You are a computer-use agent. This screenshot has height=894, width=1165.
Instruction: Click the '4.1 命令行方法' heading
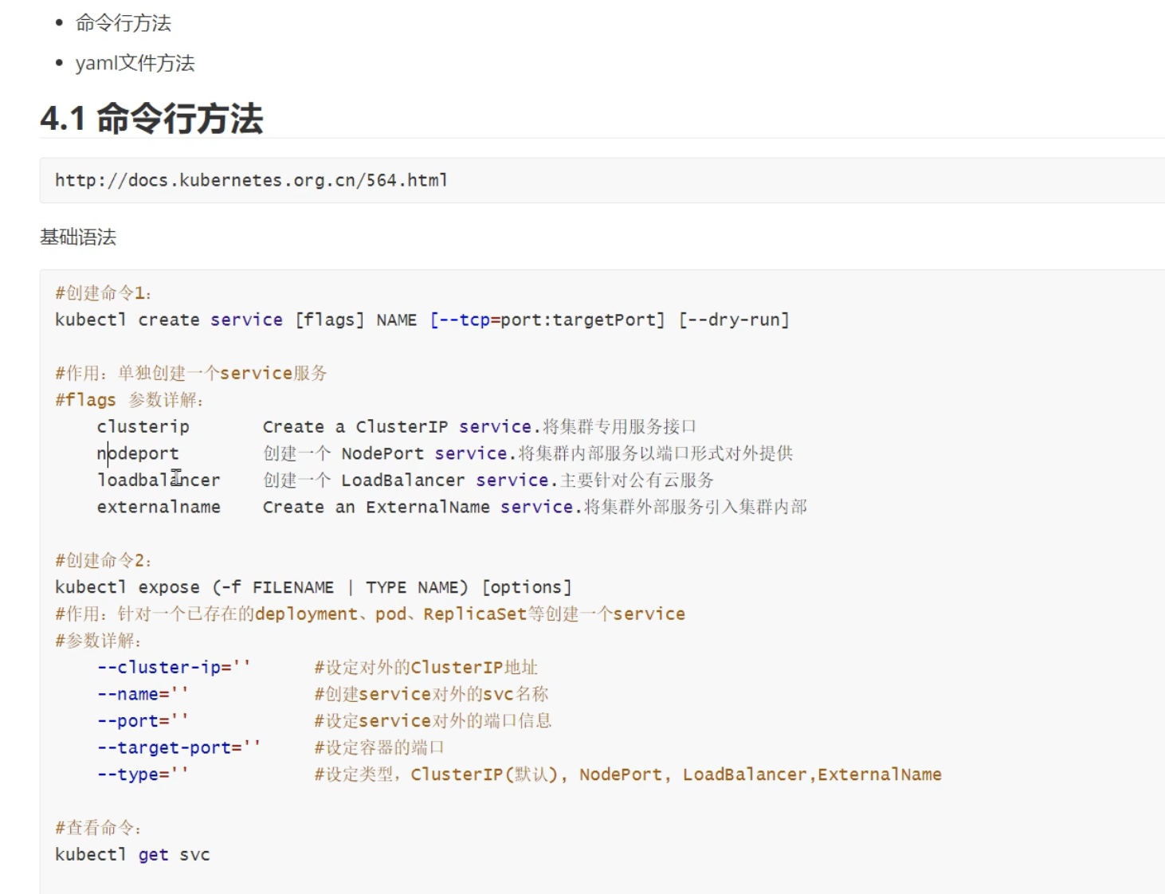[151, 119]
